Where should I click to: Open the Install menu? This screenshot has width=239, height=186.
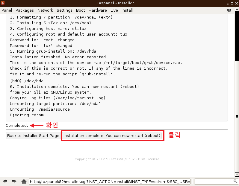point(127,10)
